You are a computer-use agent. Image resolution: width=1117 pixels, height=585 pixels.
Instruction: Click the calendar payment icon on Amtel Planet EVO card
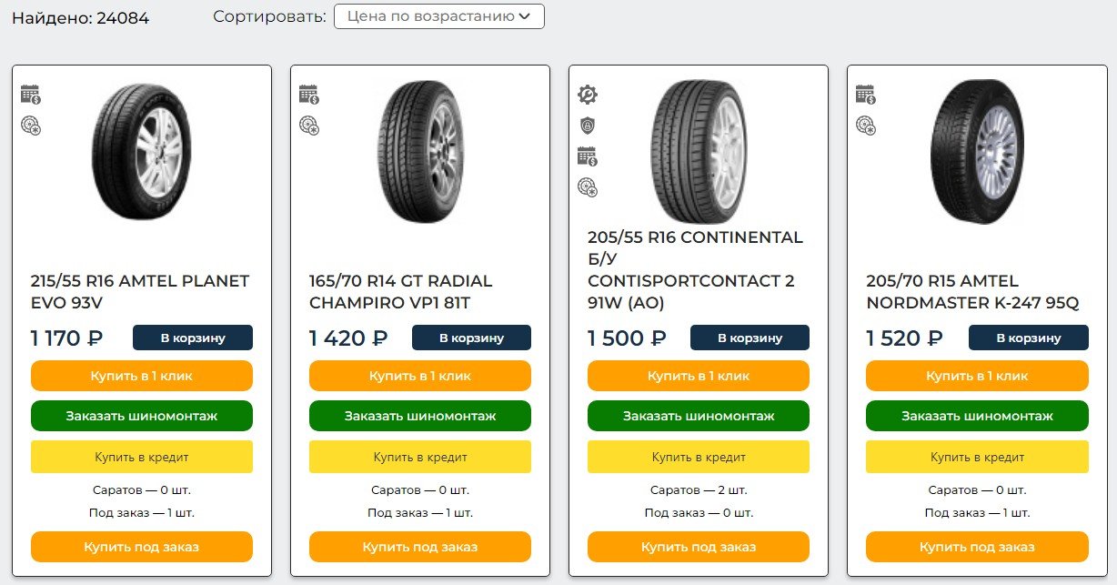tap(31, 95)
